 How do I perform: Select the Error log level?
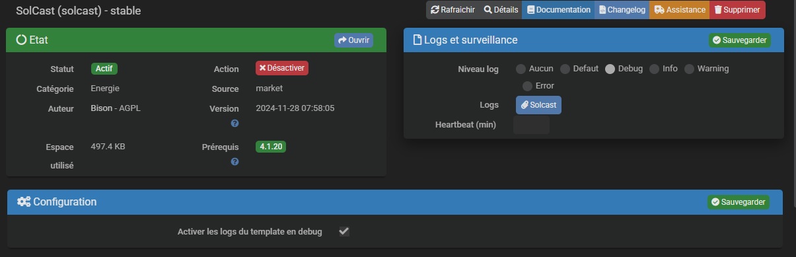pos(527,86)
